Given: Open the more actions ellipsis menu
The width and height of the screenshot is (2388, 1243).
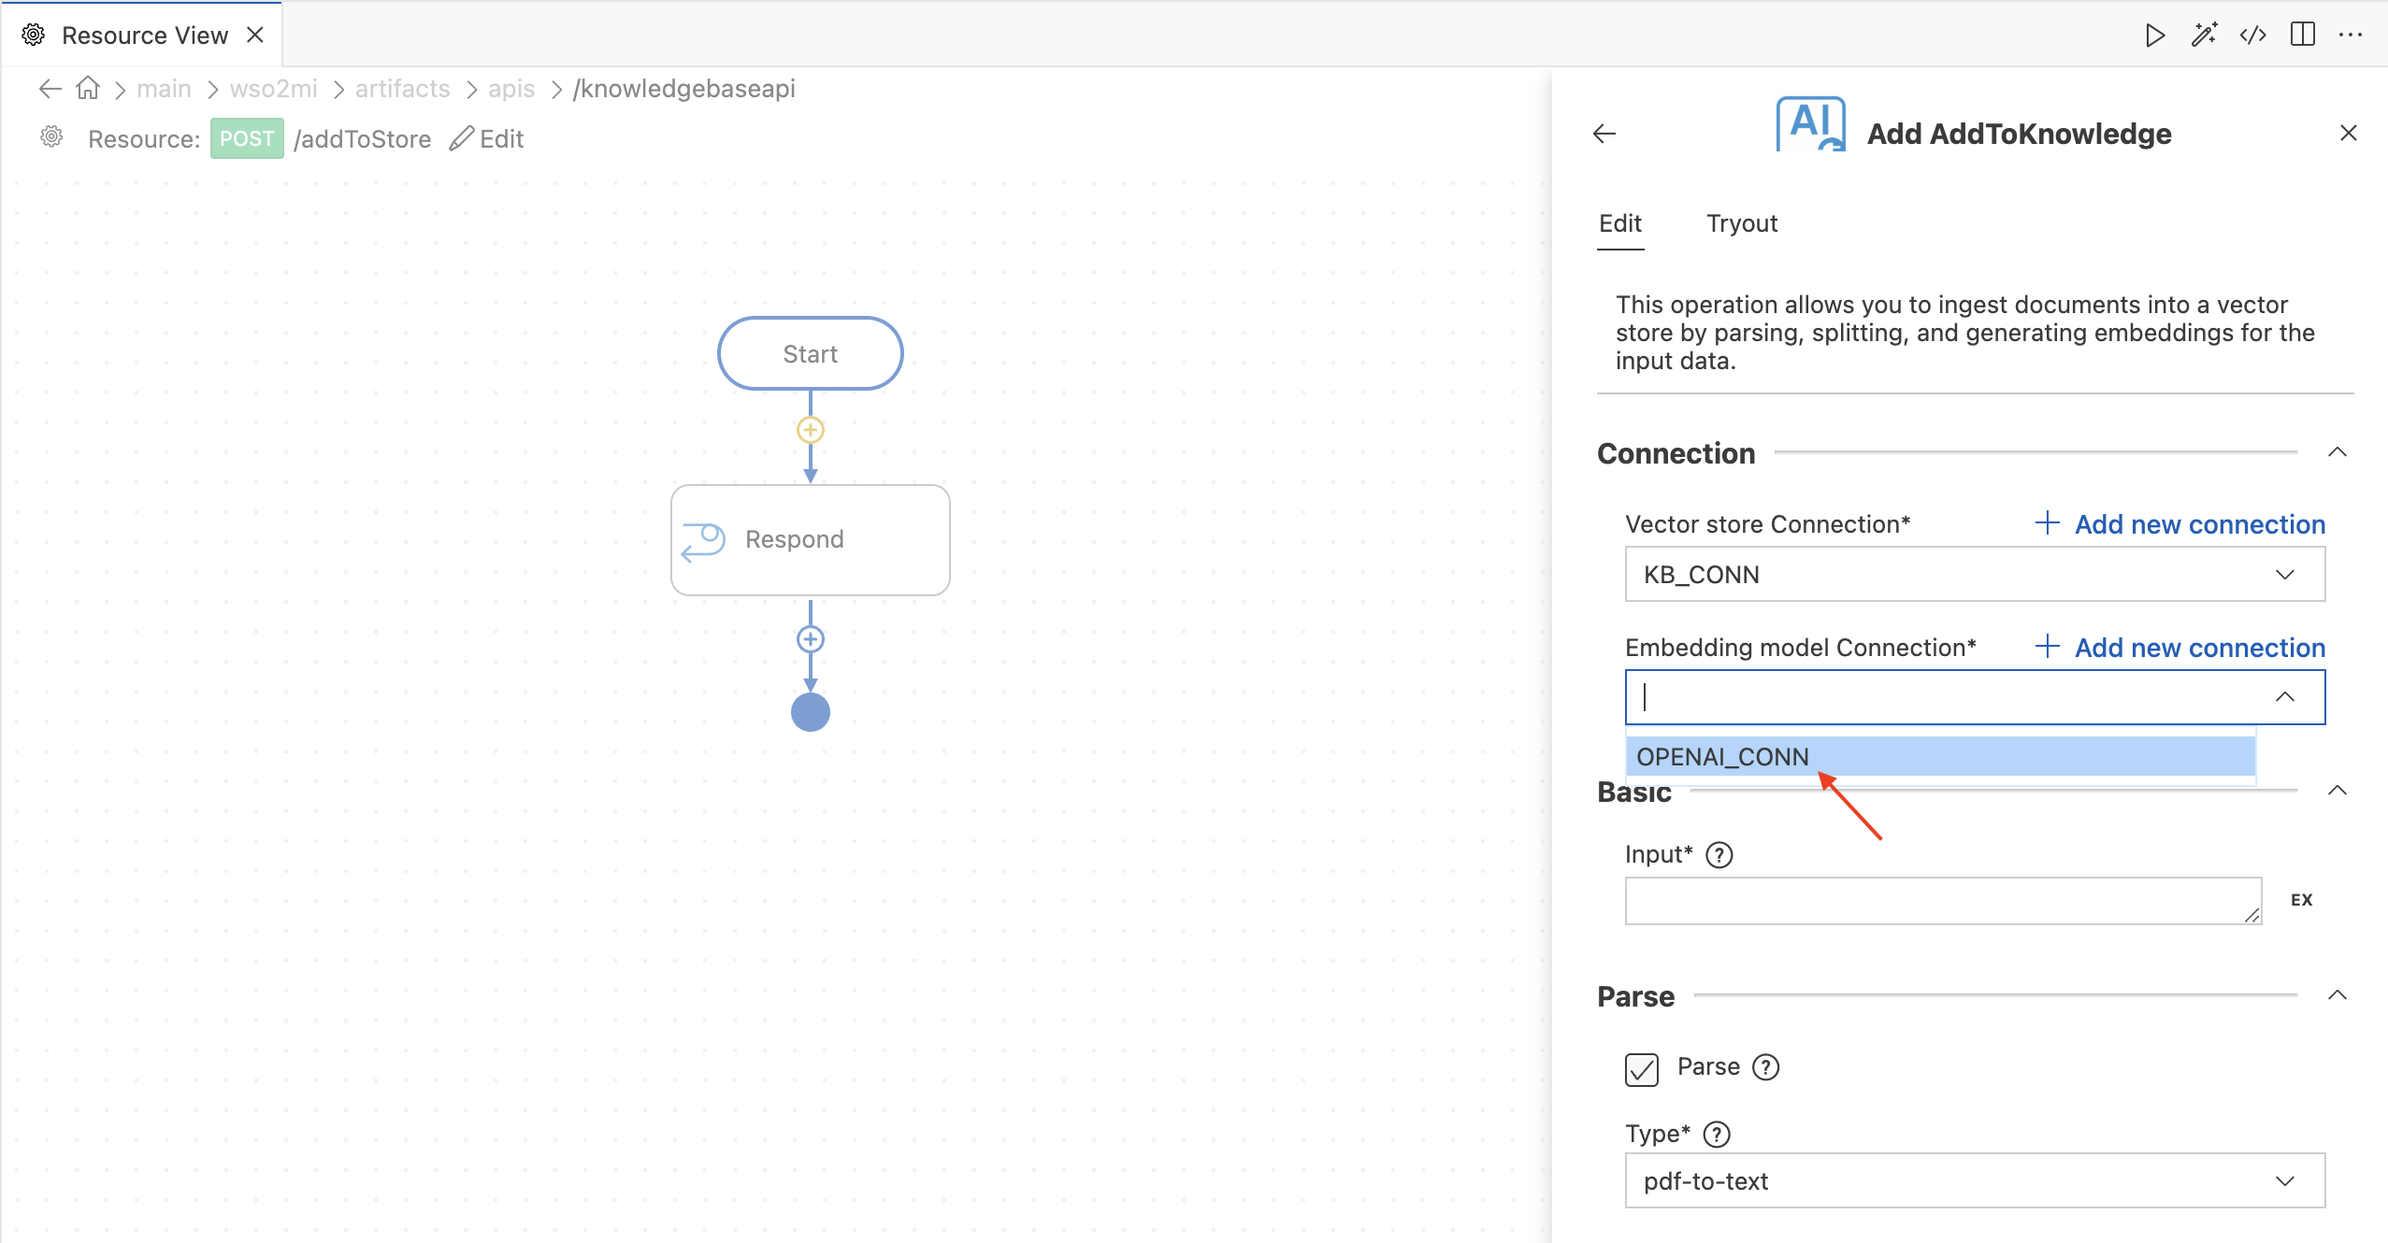Looking at the screenshot, I should [x=2351, y=36].
